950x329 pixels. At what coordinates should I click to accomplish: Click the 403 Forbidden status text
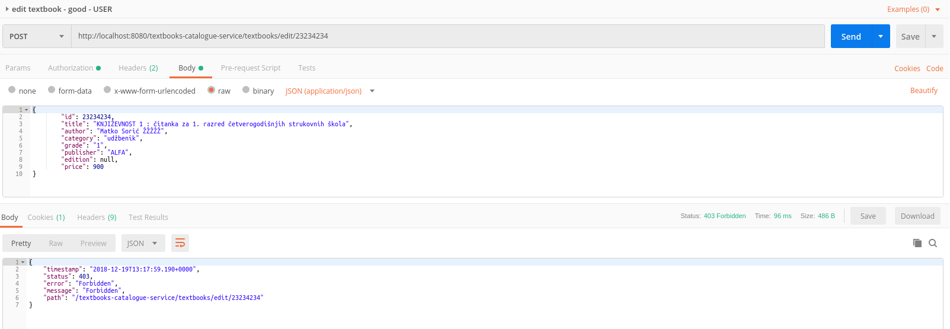pyautogui.click(x=725, y=216)
